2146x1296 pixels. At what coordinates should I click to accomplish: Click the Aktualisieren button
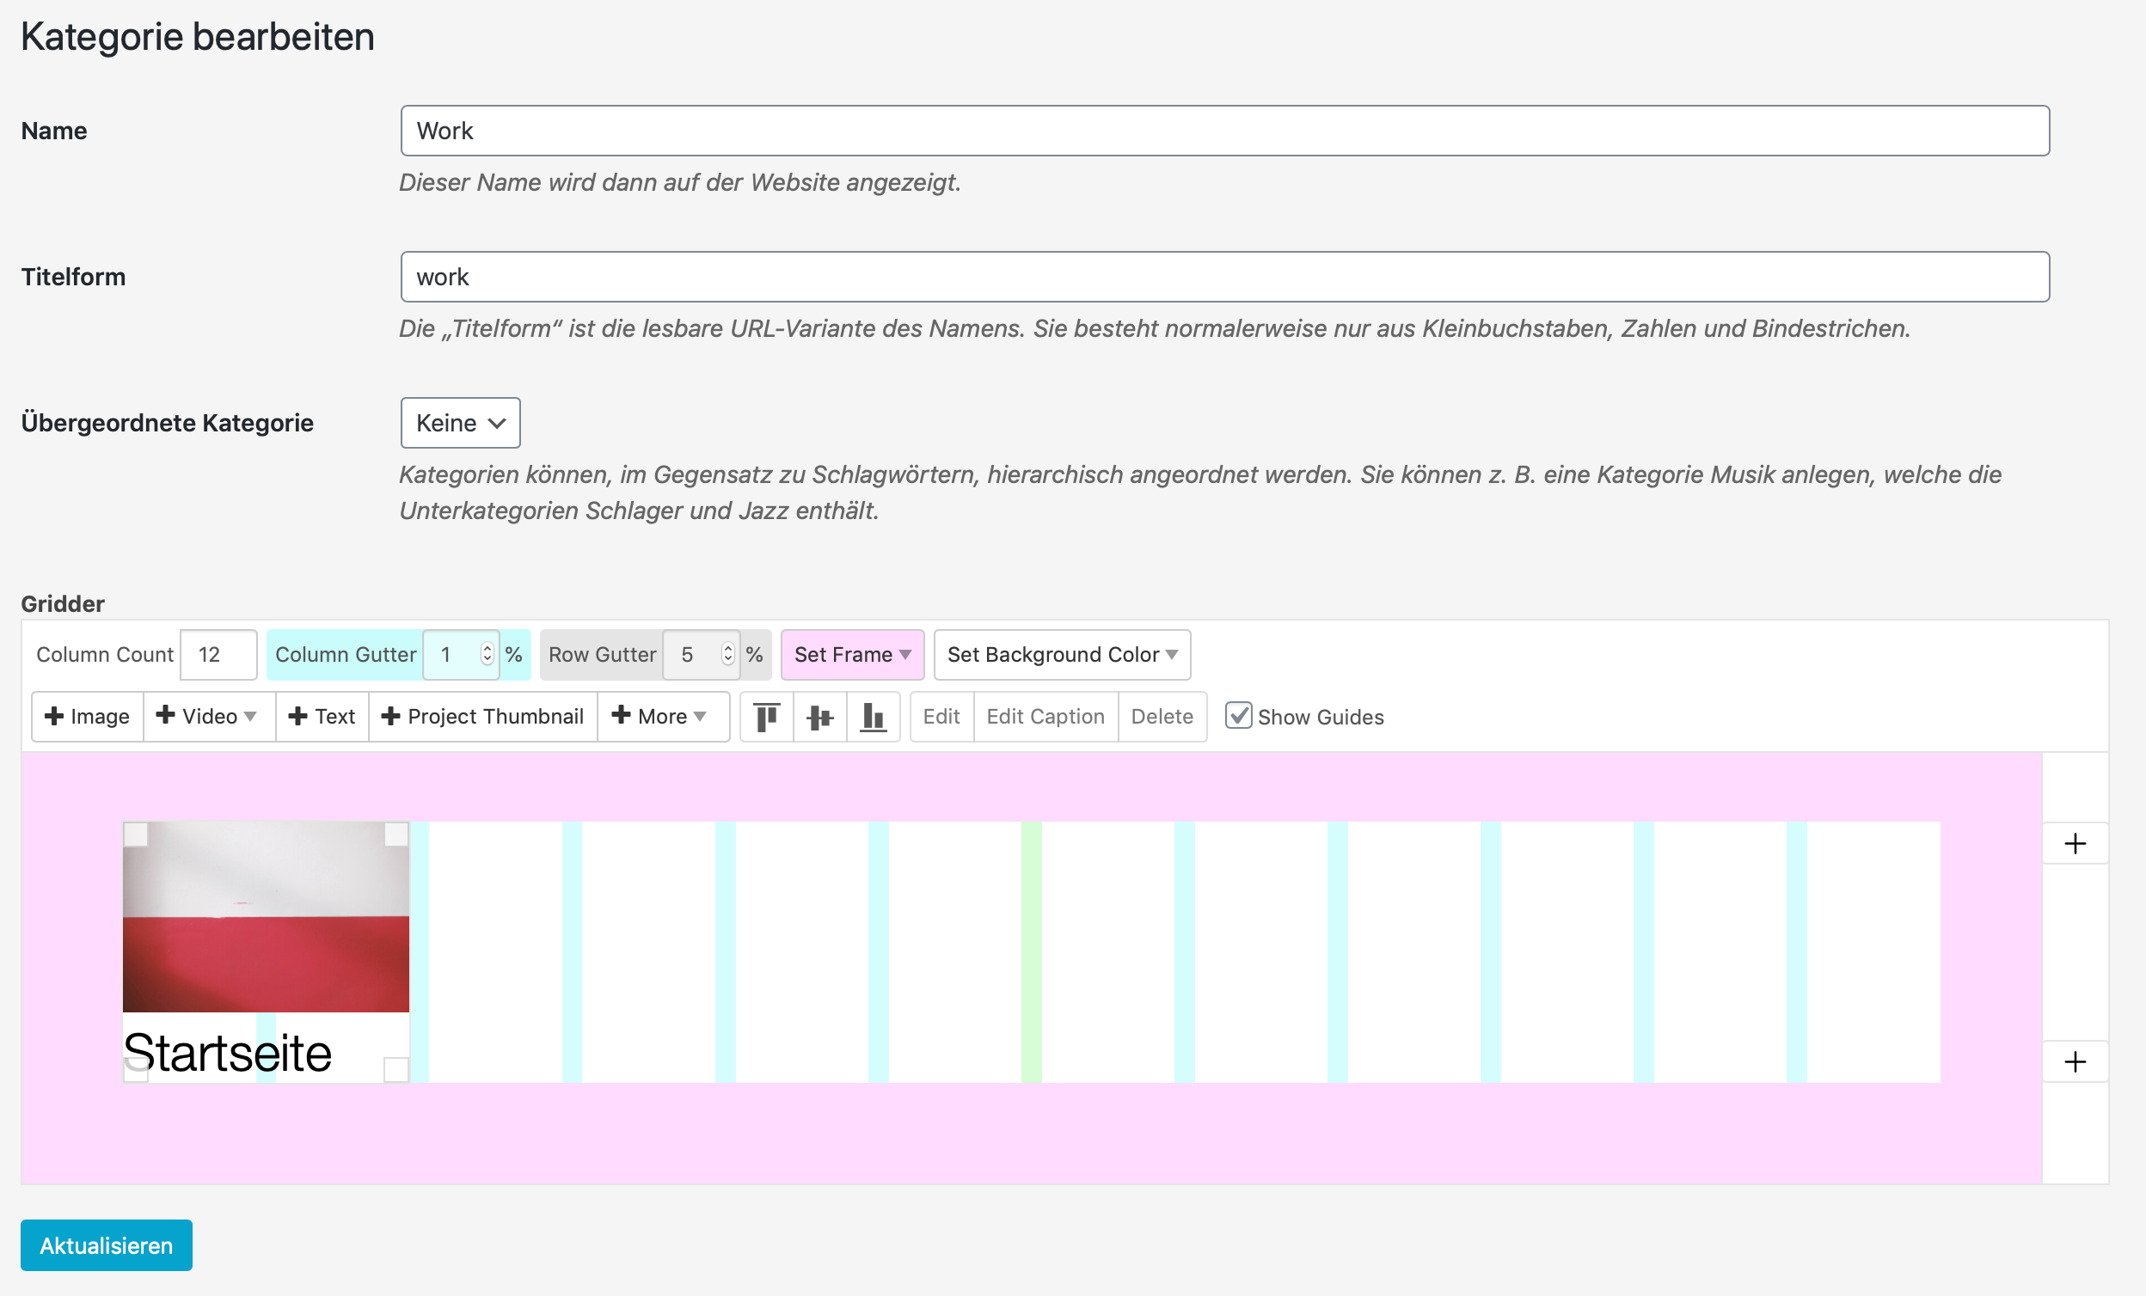coord(107,1244)
